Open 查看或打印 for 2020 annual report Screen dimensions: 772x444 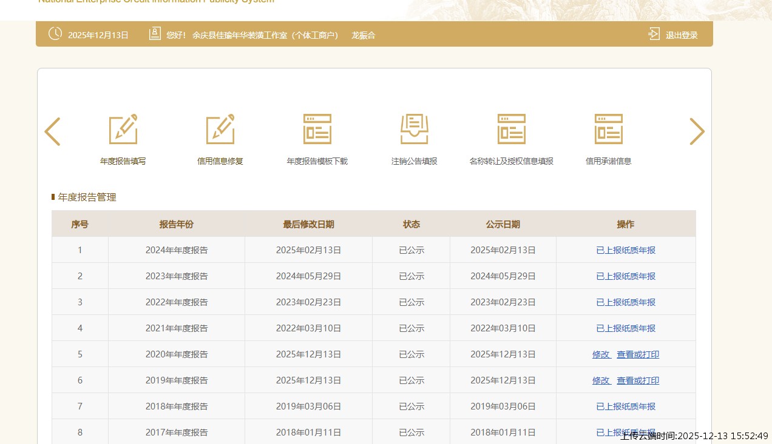point(638,354)
